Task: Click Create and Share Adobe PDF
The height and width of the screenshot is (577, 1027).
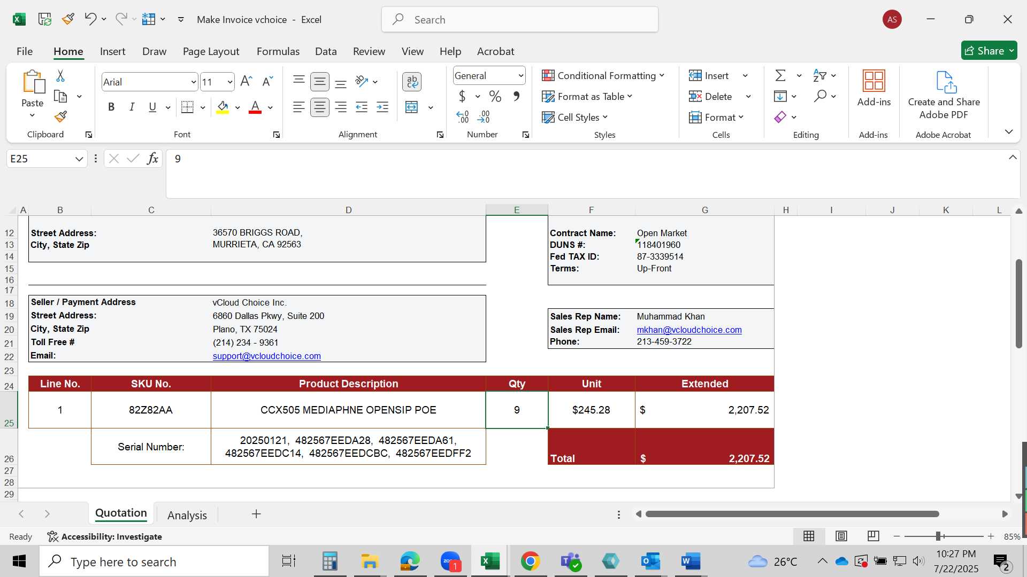Action: (944, 95)
